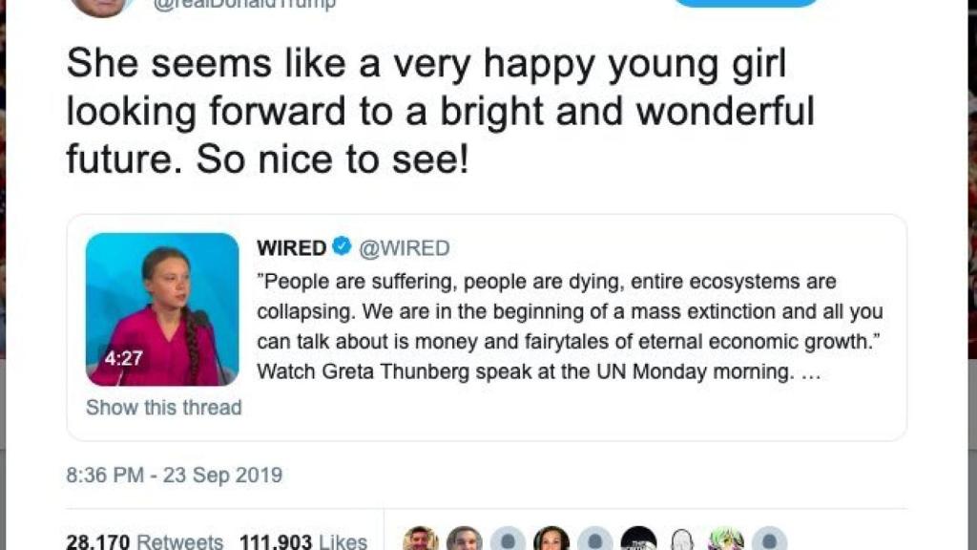This screenshot has height=550, width=977.
Task: Click the last grey default avatar
Action: click(x=769, y=540)
